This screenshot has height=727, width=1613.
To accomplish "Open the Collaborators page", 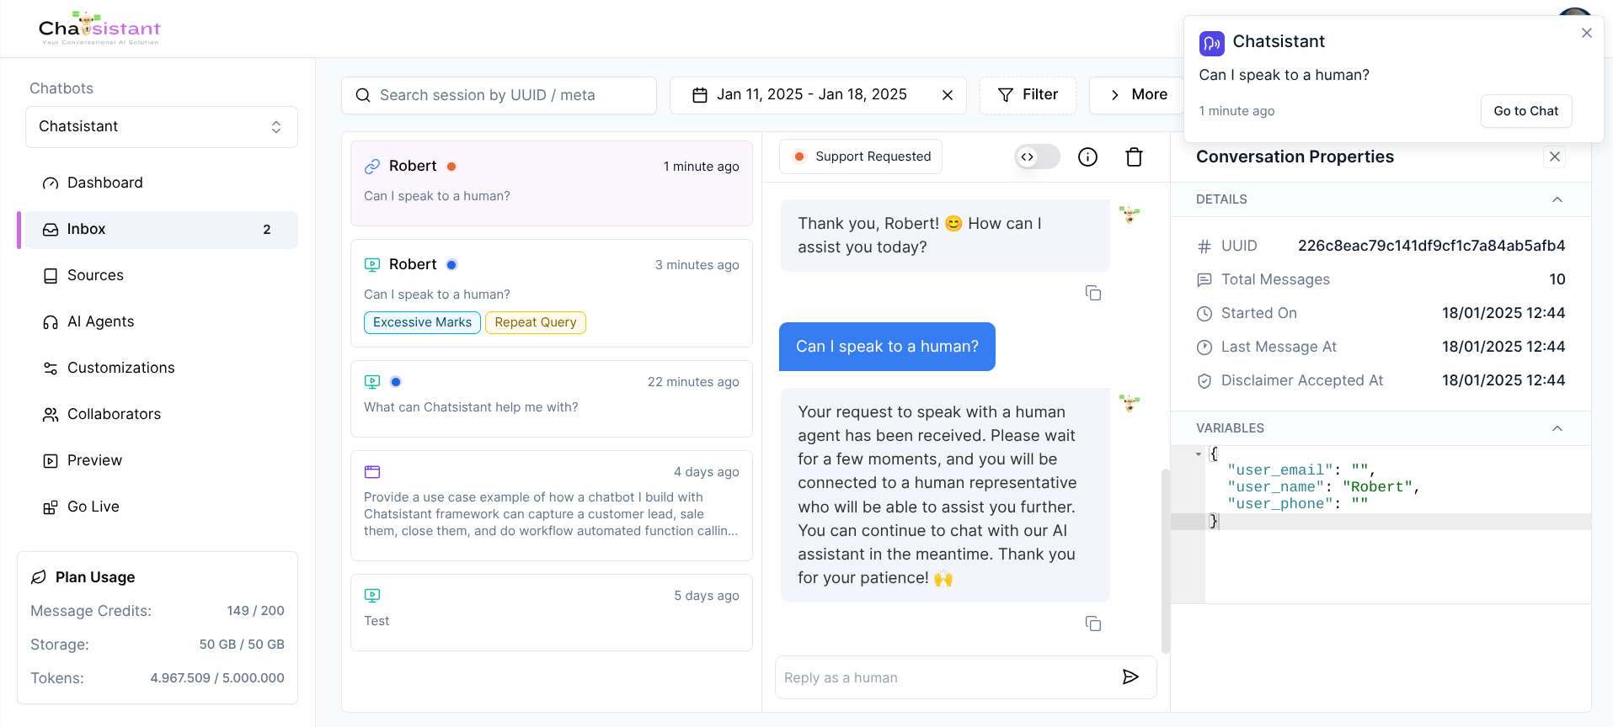I will click(162, 414).
